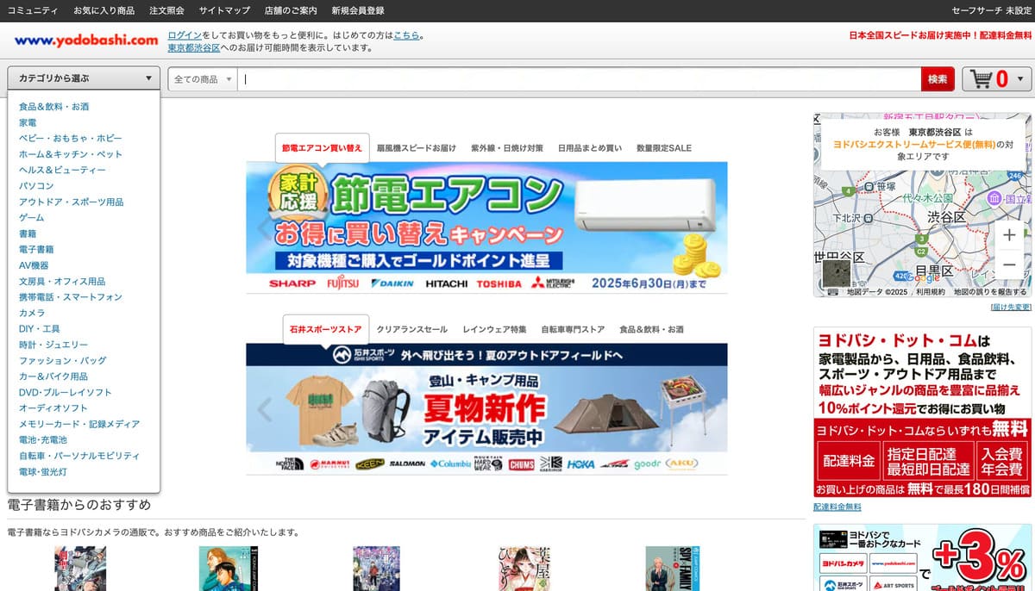Choose DVD・ブルーレイソフト category
Viewport: 1035px width, 591px height.
point(66,392)
